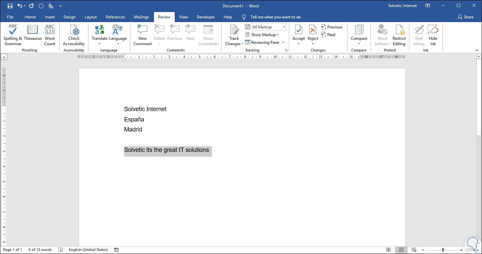
Task: Click the proofing errors icon in status bar
Action: point(61,250)
